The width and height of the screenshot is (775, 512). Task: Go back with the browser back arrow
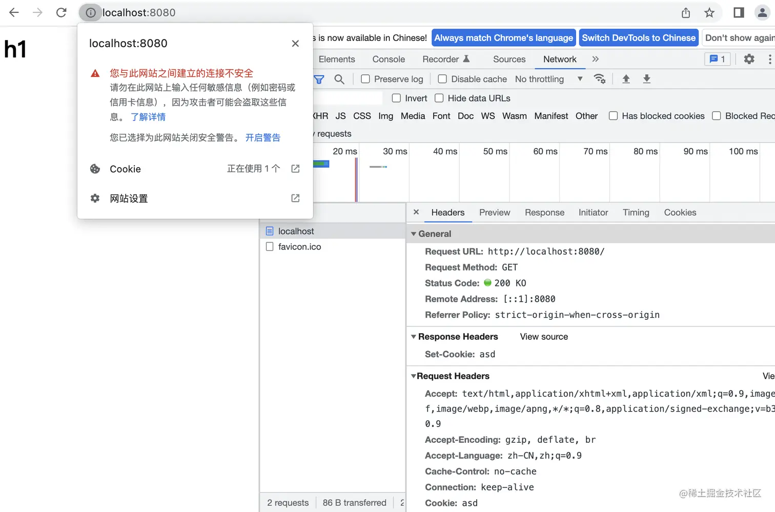[14, 12]
